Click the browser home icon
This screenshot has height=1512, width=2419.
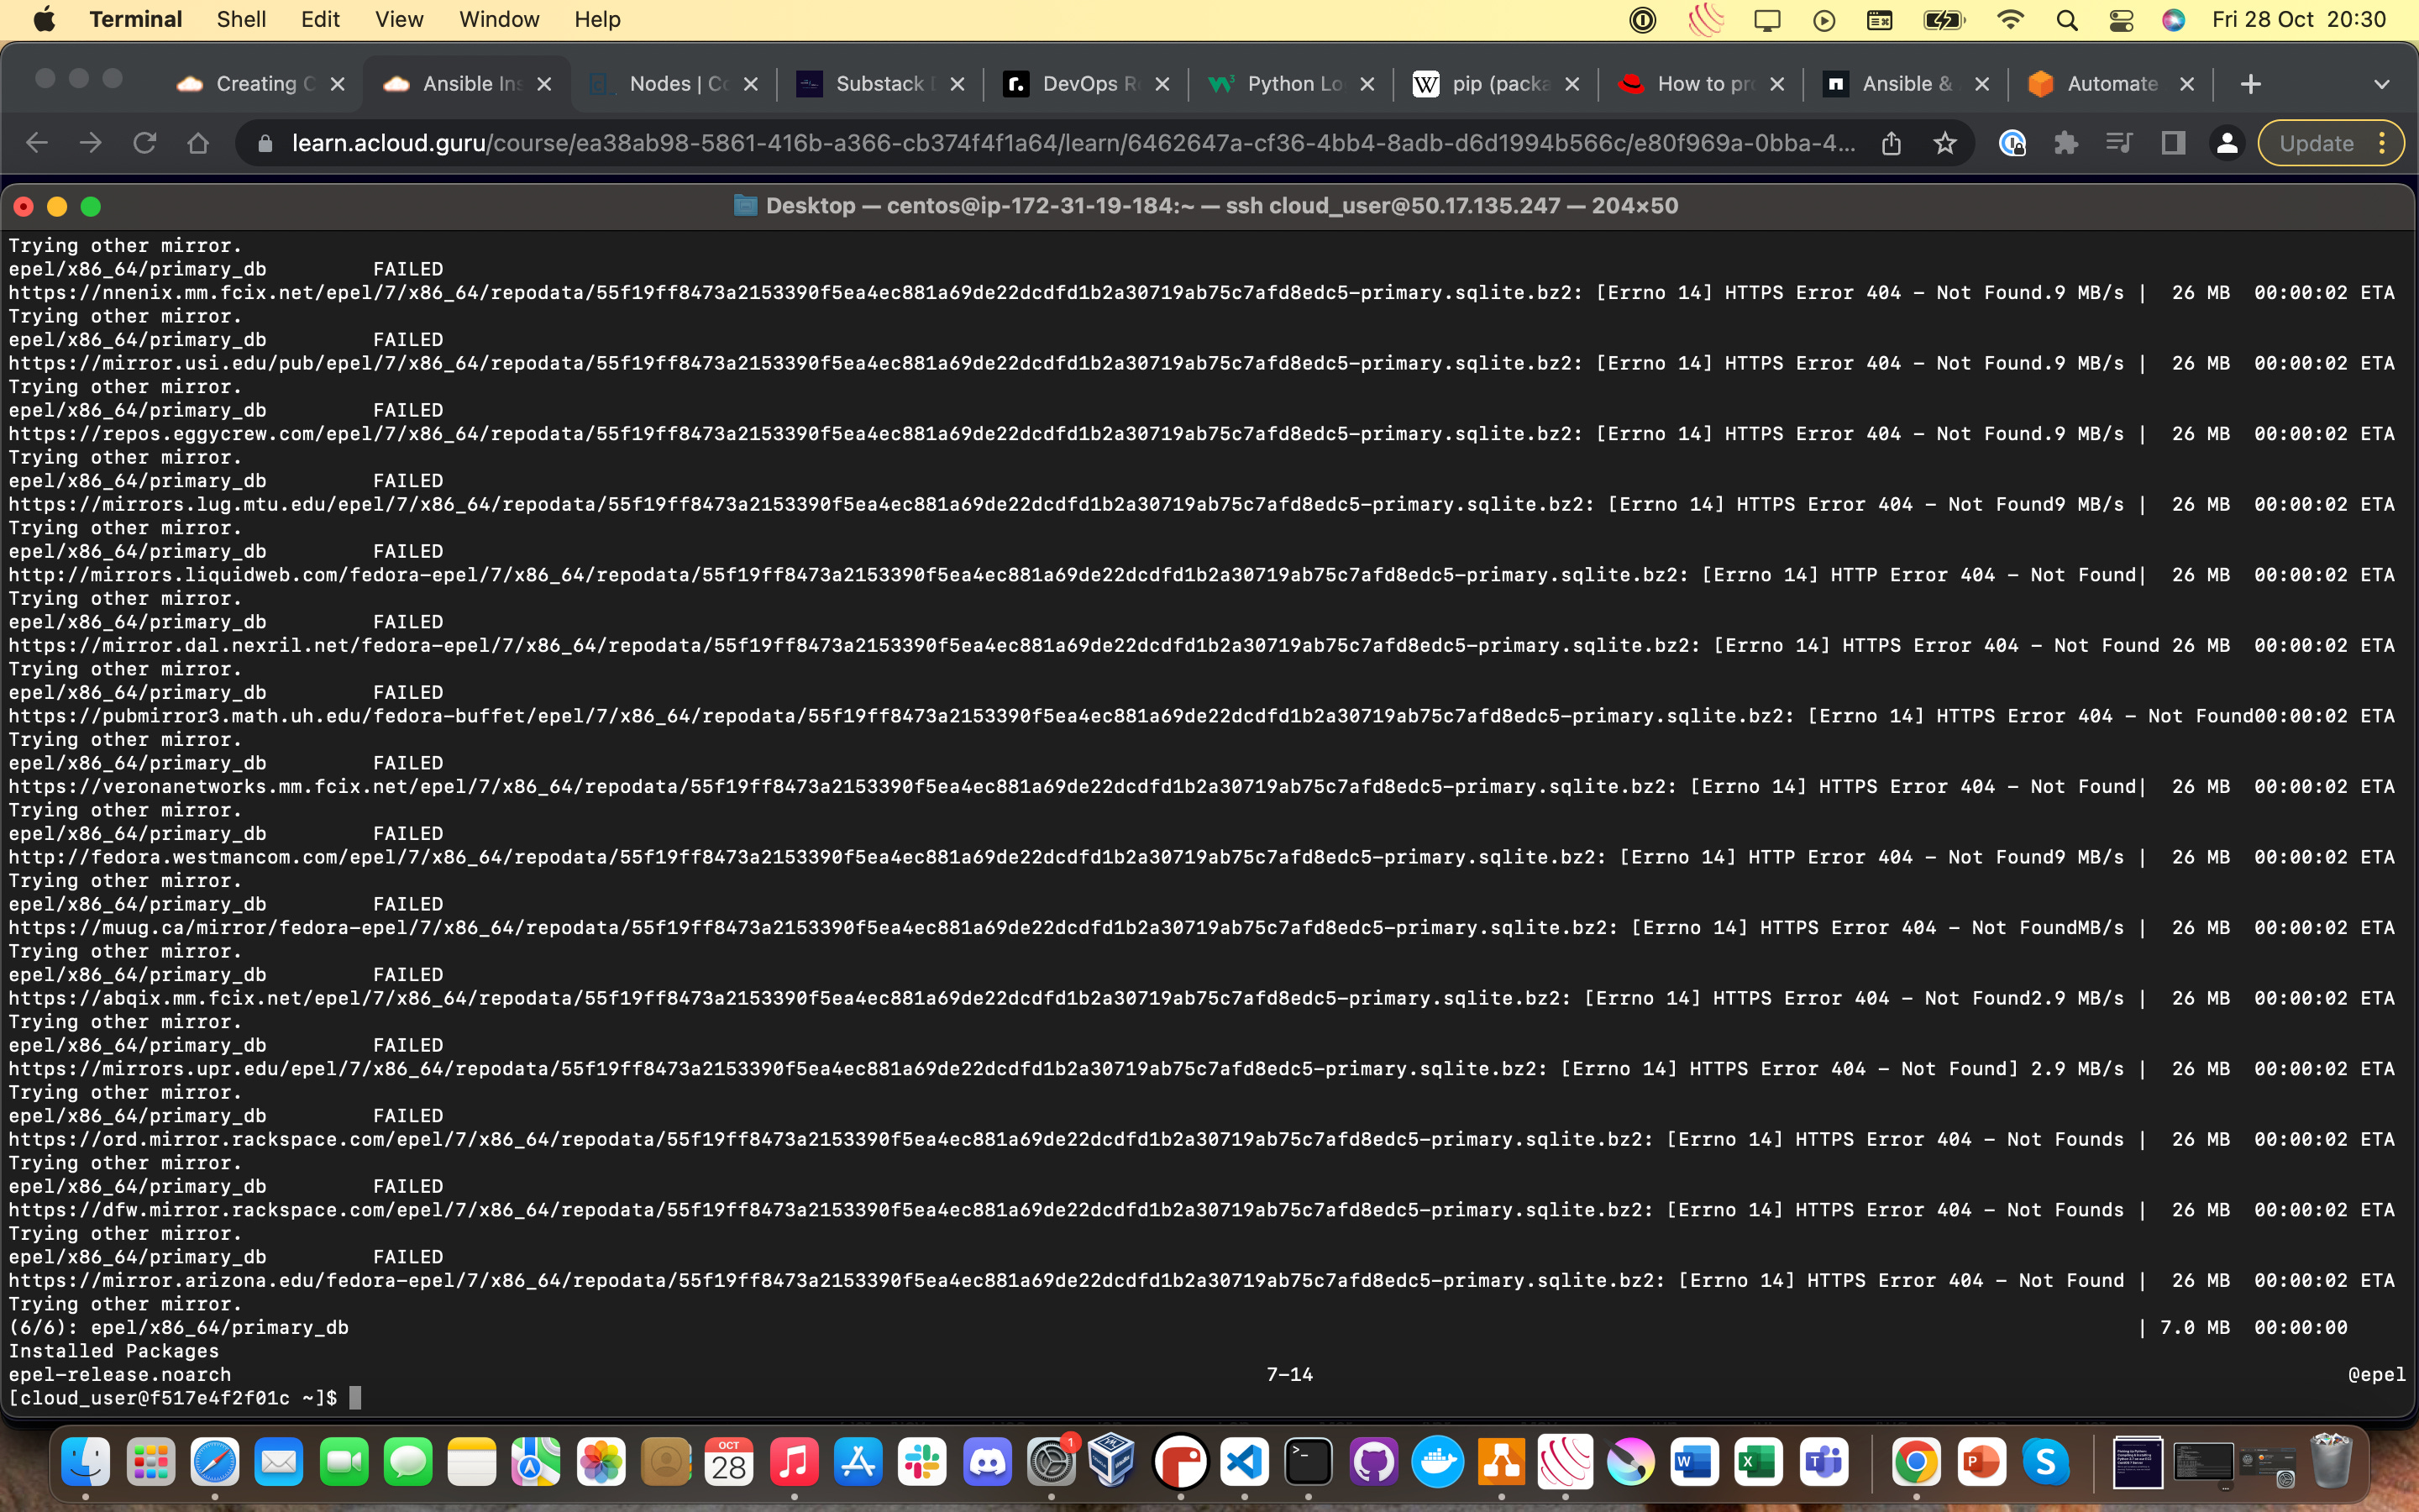(198, 143)
